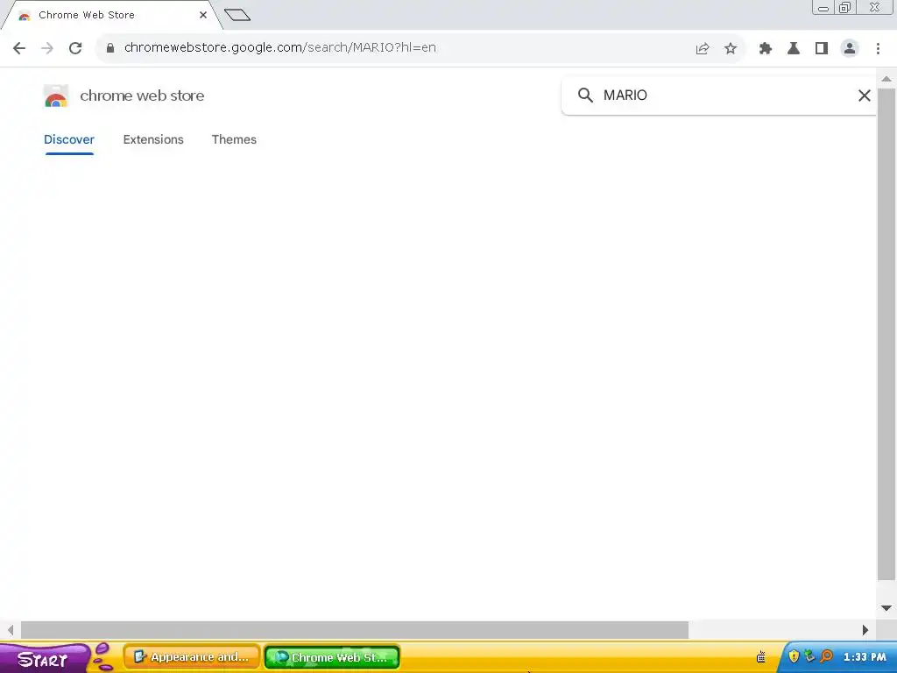The width and height of the screenshot is (897, 673).
Task: Click the green arrow device tray icon
Action: tap(809, 655)
